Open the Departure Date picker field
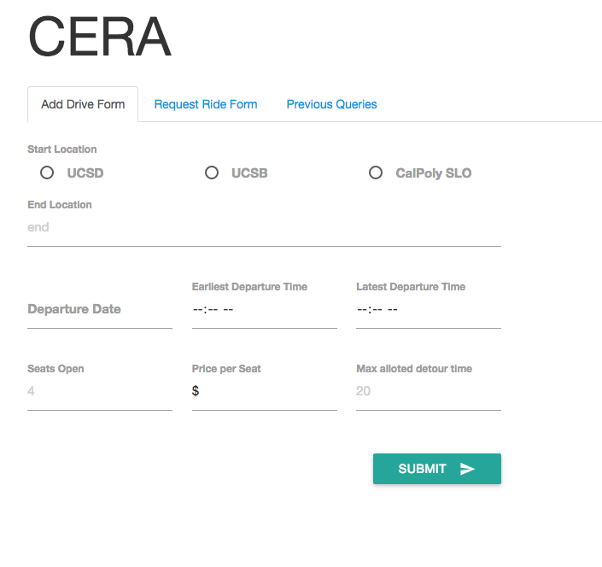The height and width of the screenshot is (567, 602). click(x=100, y=309)
